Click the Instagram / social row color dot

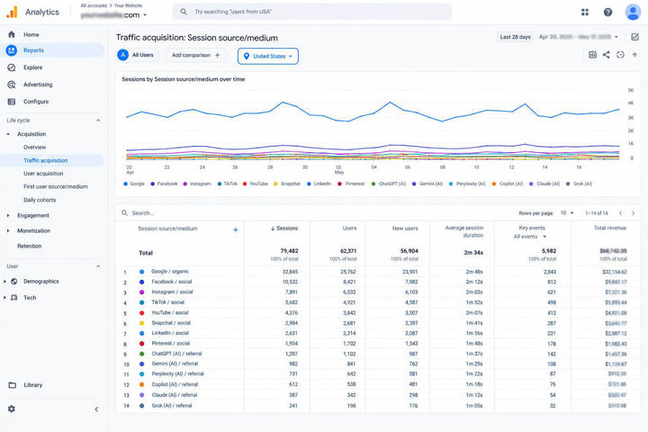click(142, 292)
